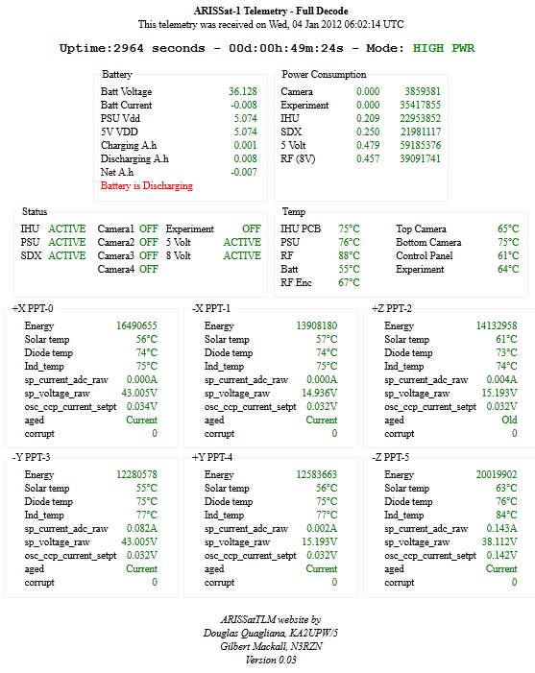The image size is (535, 673).
Task: Click the +X PPT-0 Energy value
Action: (x=136, y=325)
